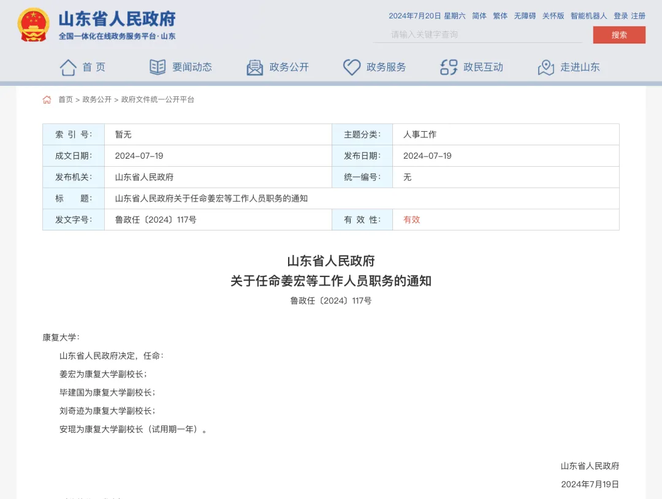Click the house icon beside 首页
The image size is (662, 499).
(x=68, y=67)
